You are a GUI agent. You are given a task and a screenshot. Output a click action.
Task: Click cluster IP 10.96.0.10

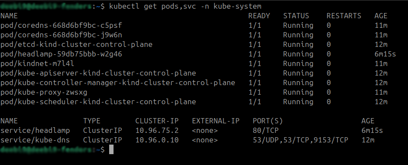(157, 140)
